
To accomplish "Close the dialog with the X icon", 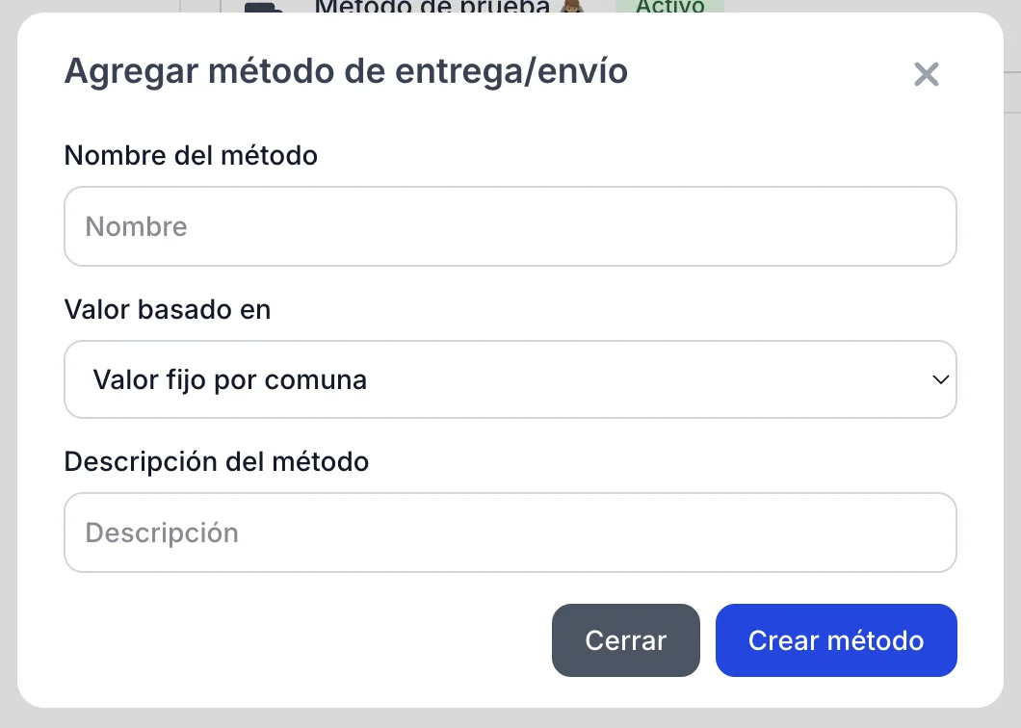I will (926, 74).
